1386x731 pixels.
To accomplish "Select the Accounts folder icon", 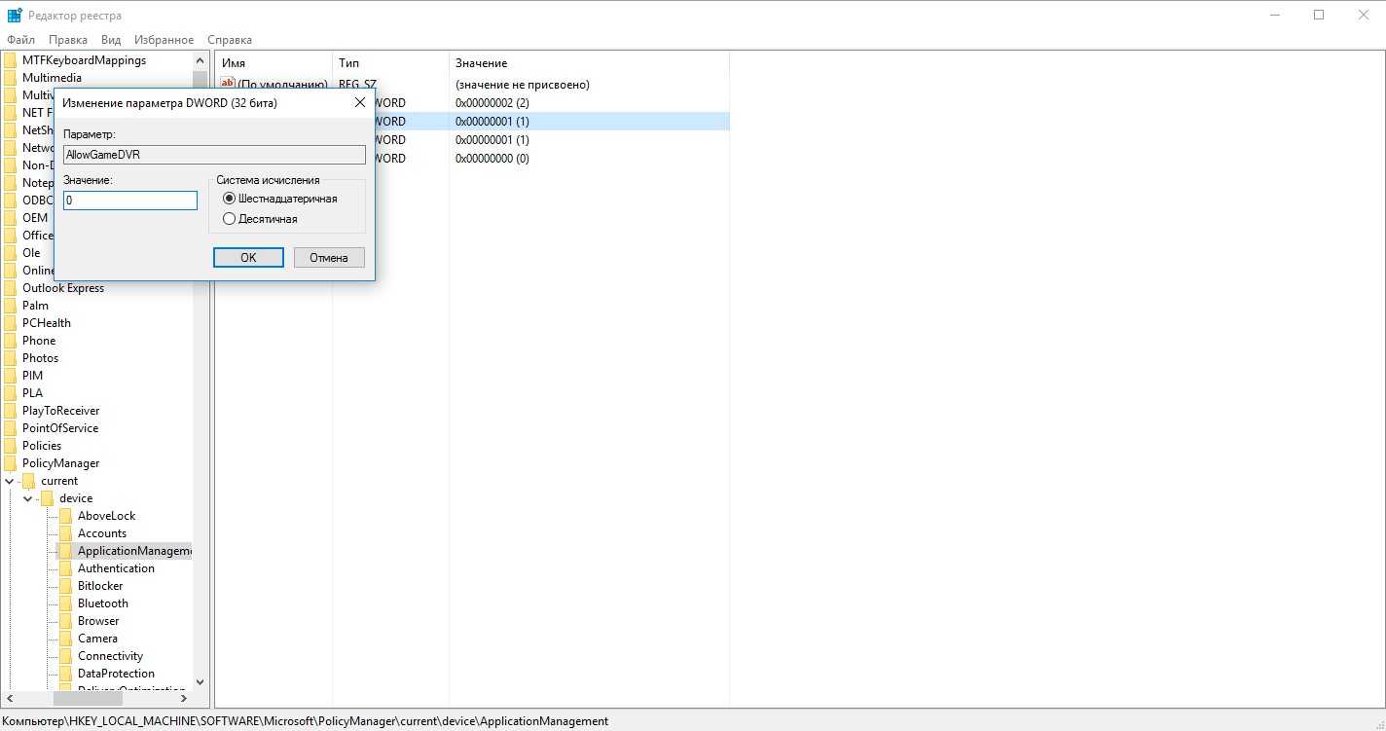I will point(65,533).
